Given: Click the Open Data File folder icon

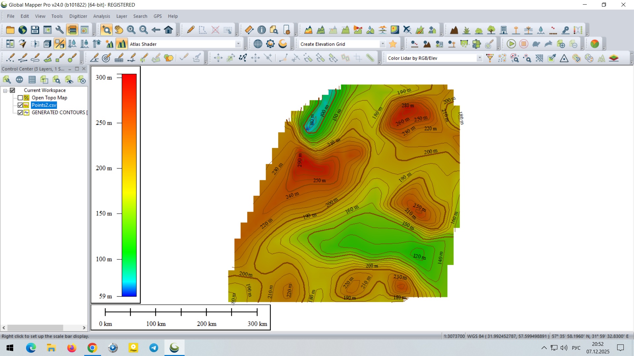Looking at the screenshot, I should 10,30.
